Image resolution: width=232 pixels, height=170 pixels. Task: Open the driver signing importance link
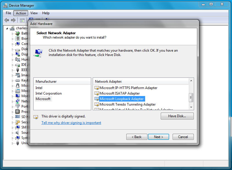click(x=71, y=122)
